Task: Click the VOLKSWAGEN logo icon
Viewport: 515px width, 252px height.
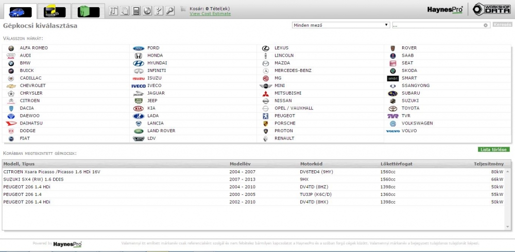Action: [393, 124]
